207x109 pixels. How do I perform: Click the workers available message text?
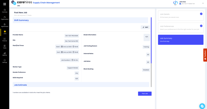(31, 92)
